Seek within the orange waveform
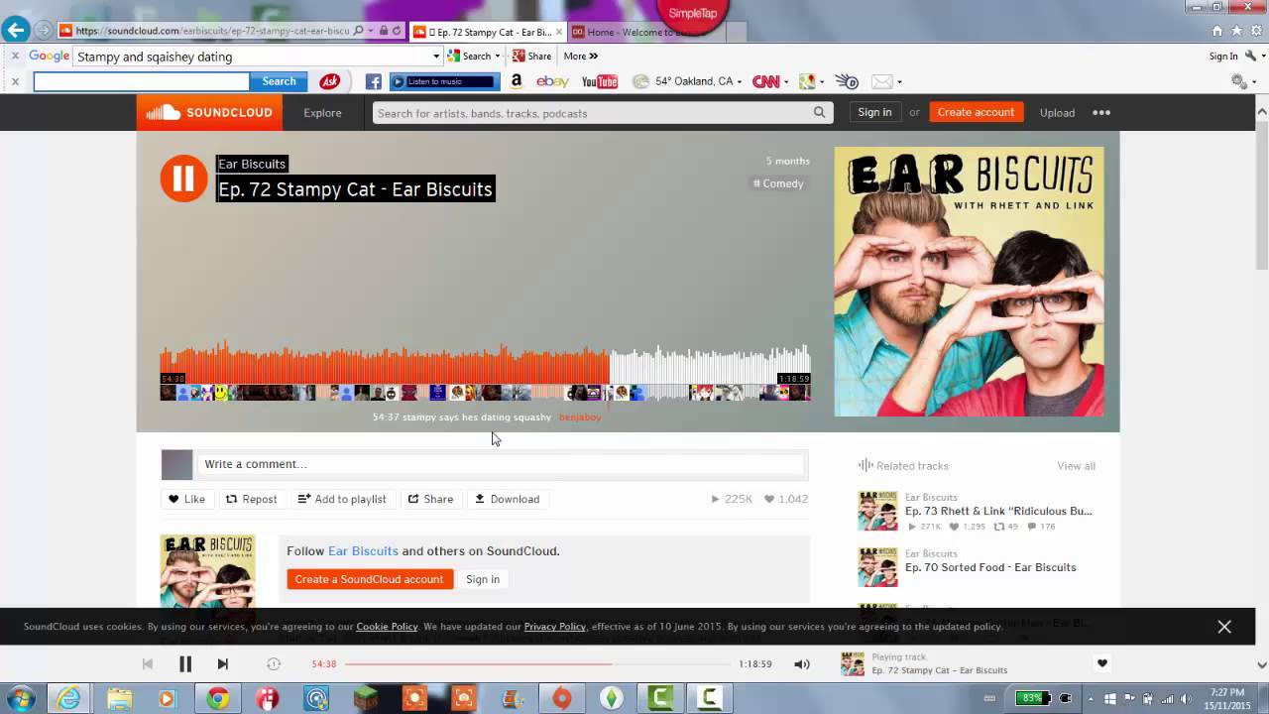The image size is (1269, 714). [x=385, y=363]
